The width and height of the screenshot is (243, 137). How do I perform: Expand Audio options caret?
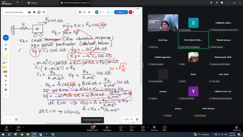click(11, 127)
